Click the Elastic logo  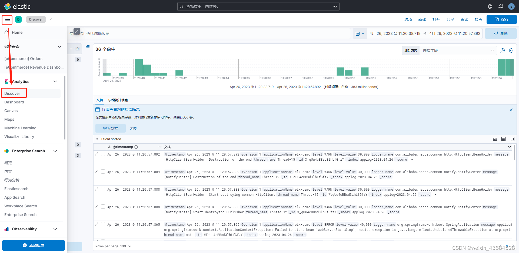click(17, 6)
